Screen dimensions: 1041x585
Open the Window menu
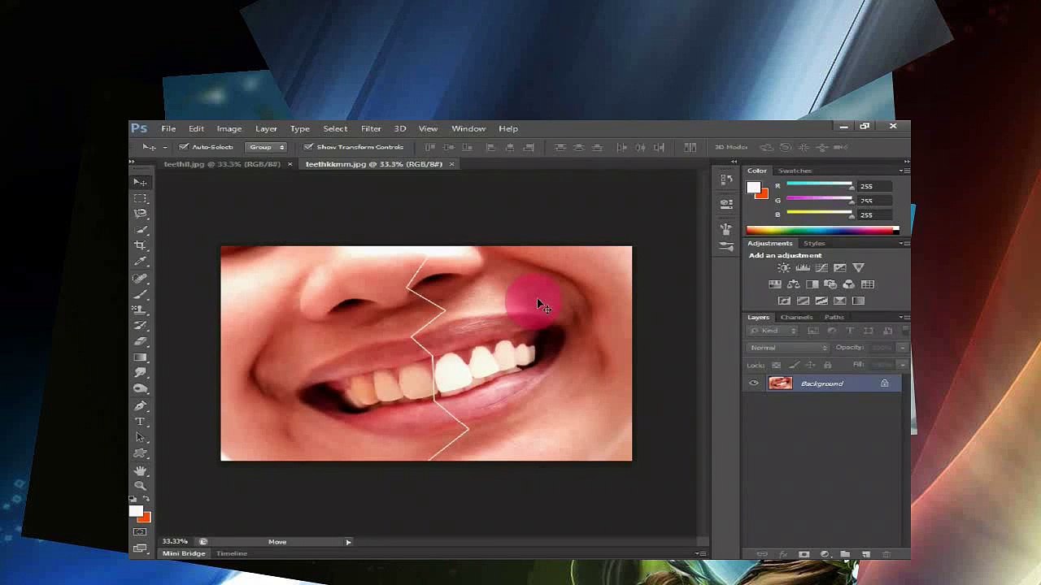pos(468,128)
